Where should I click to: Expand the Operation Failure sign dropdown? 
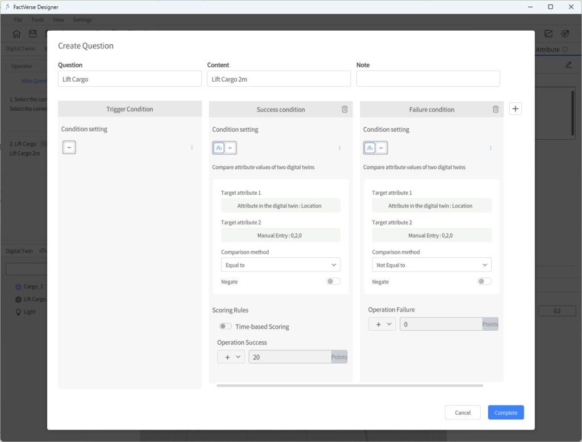coord(382,324)
